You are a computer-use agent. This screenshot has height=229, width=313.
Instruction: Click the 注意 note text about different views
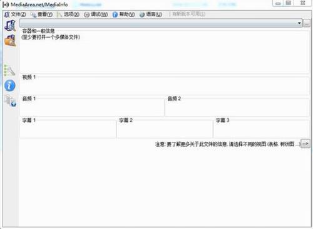pos(228,144)
